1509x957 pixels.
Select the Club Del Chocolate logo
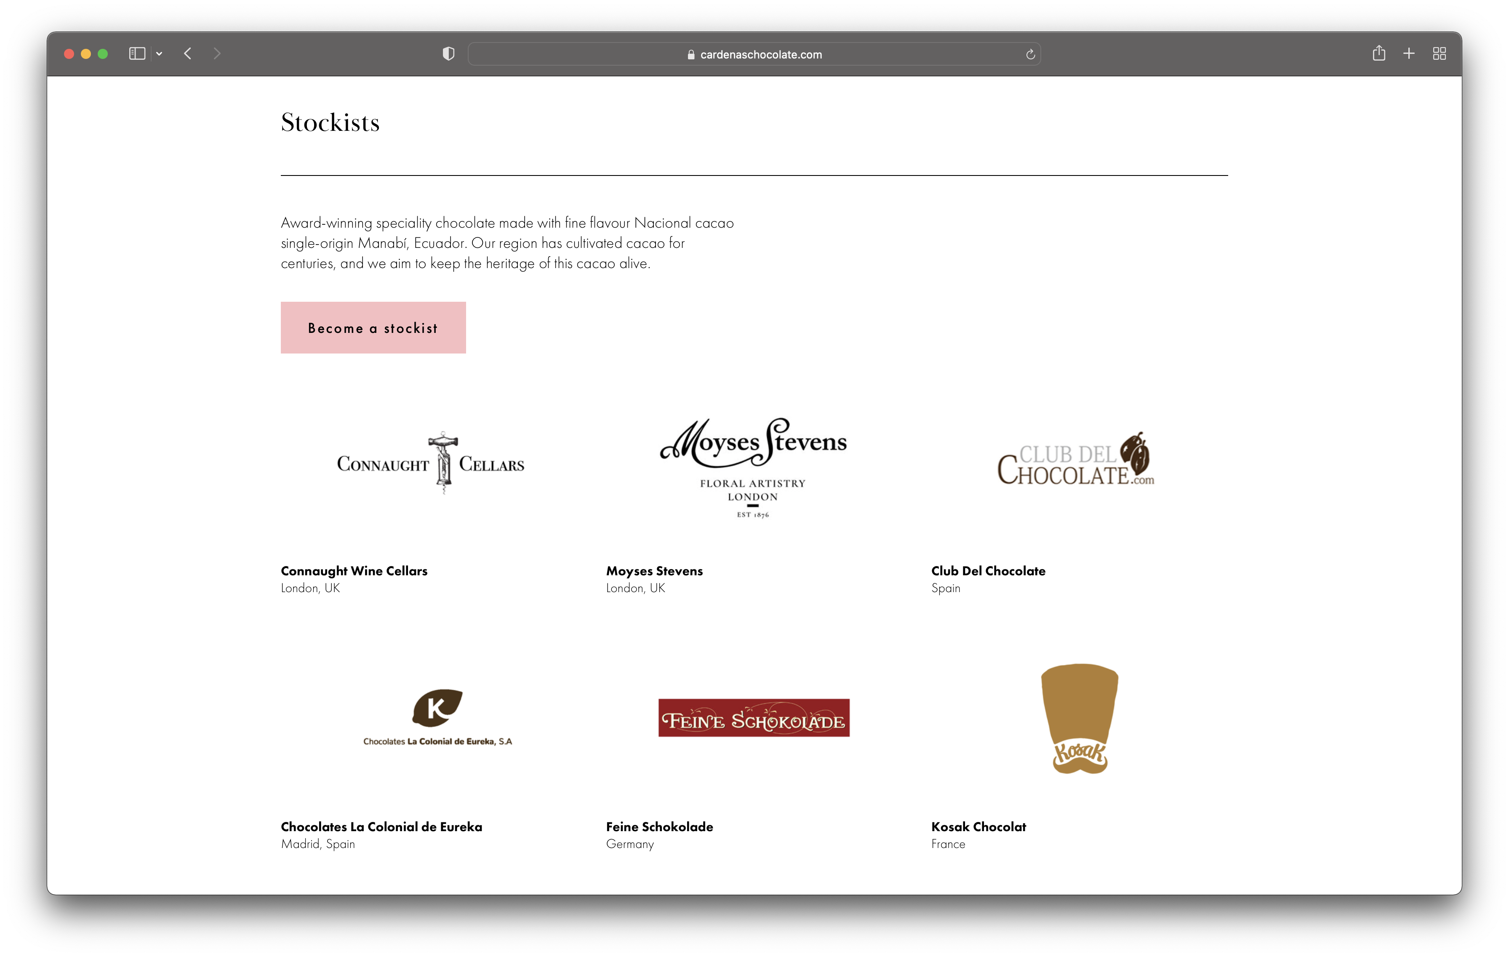click(1076, 460)
